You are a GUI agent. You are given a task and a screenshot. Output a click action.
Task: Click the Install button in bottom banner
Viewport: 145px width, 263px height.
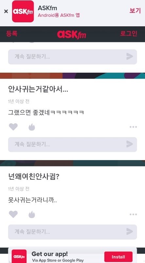118,257
